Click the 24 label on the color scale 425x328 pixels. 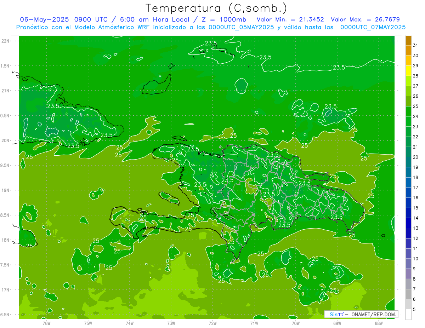click(416, 116)
